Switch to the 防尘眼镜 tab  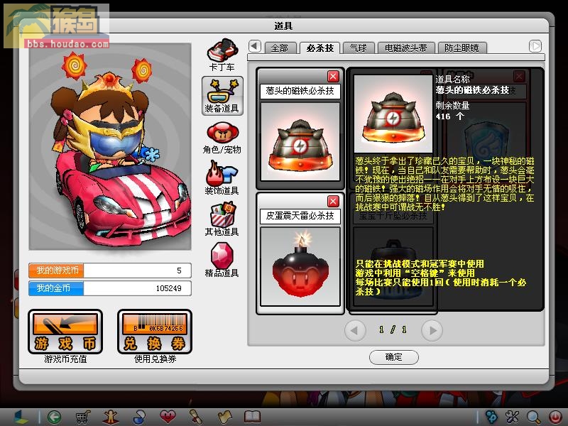462,48
